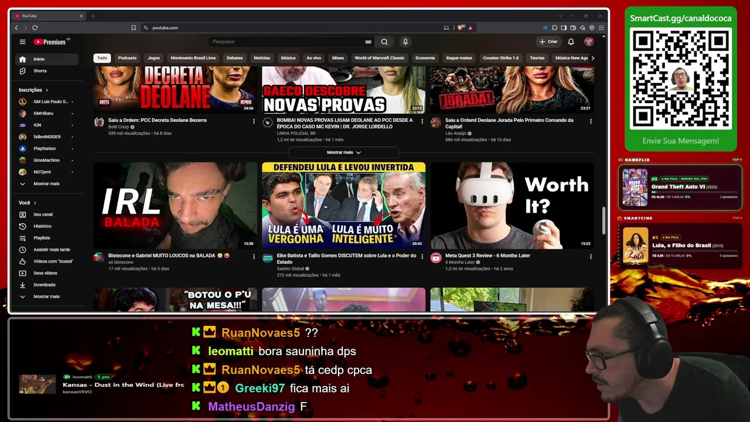Play the Meta Quest 'Worth It?' thumbnail
The image size is (750, 422).
pyautogui.click(x=512, y=206)
